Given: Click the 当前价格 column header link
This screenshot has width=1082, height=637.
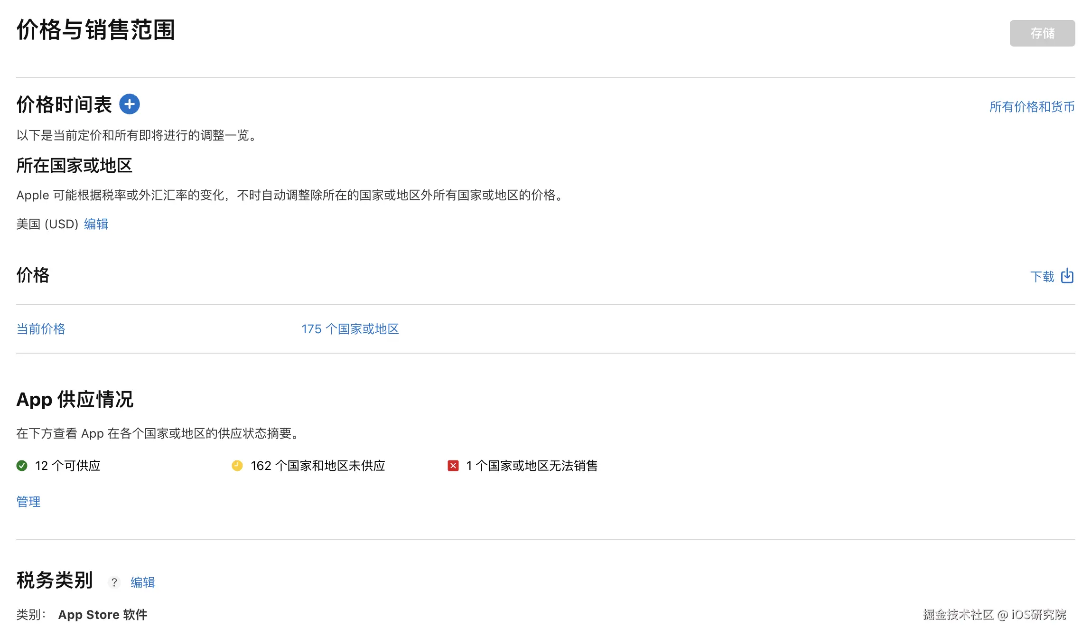Looking at the screenshot, I should (x=41, y=328).
